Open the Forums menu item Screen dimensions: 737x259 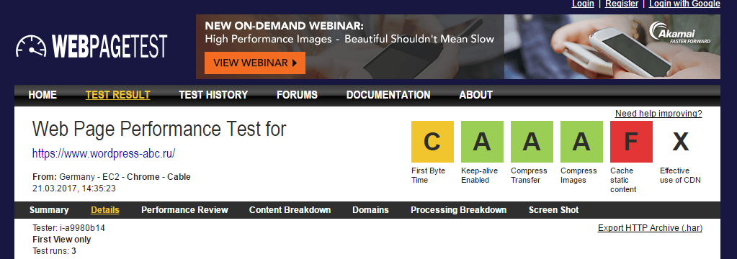point(297,95)
